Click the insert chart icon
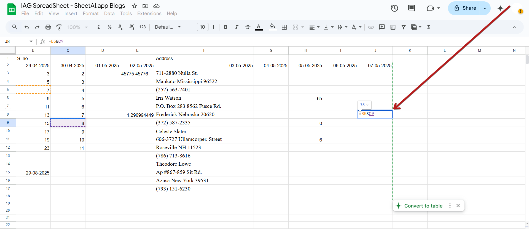Image resolution: width=529 pixels, height=229 pixels. (x=393, y=27)
